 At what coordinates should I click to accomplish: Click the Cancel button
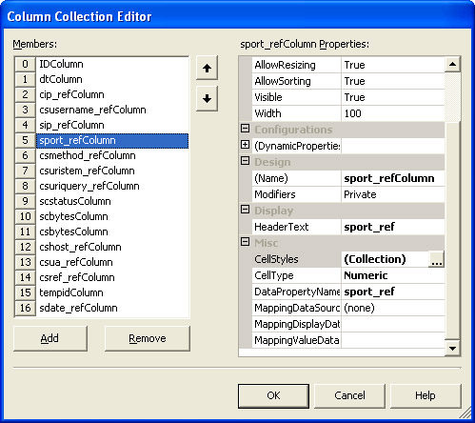click(x=349, y=395)
